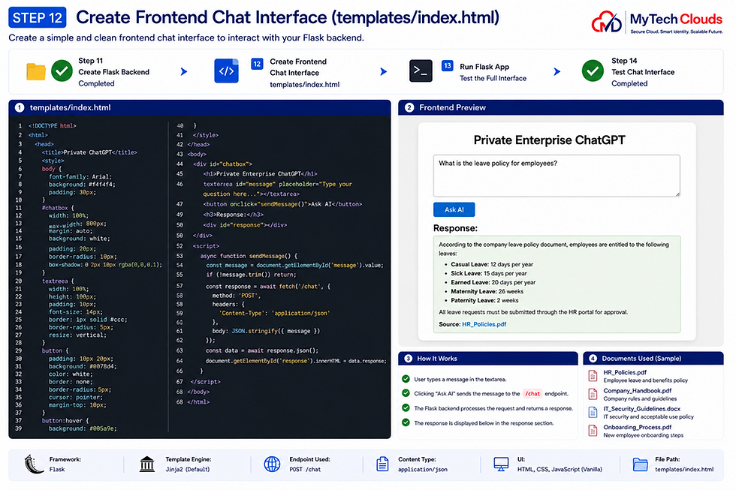Click the blue 13 step number badge

pyautogui.click(x=448, y=65)
